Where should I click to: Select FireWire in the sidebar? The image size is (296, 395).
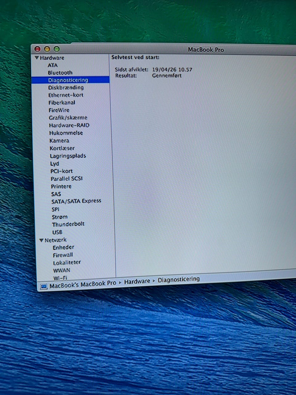pyautogui.click(x=59, y=110)
